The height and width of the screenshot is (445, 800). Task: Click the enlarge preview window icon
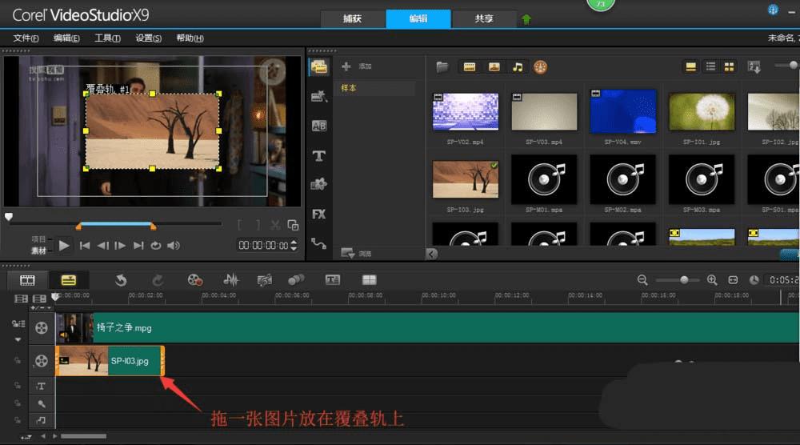point(293,225)
